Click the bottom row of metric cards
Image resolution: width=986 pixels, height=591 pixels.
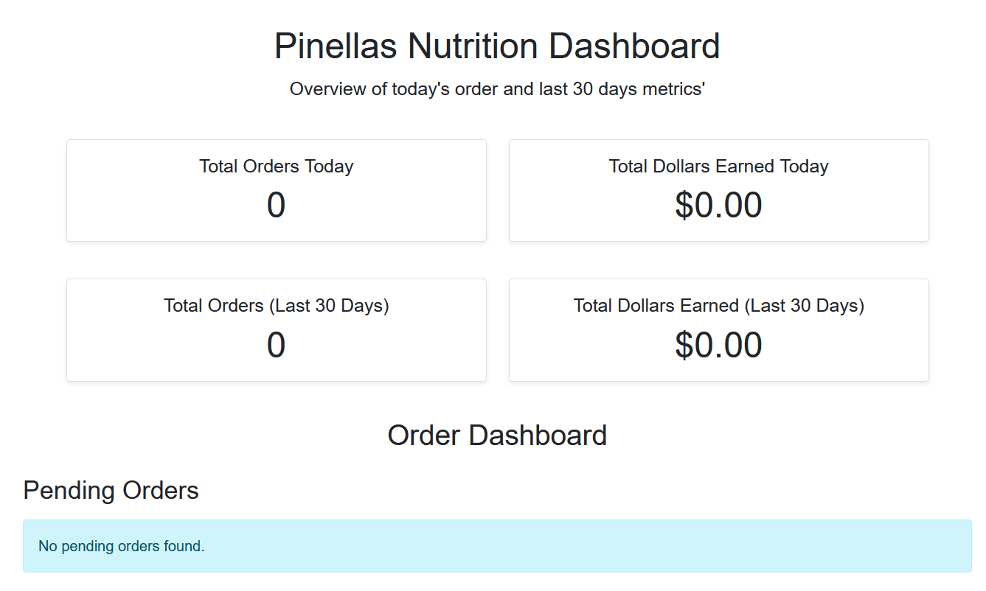pos(497,329)
